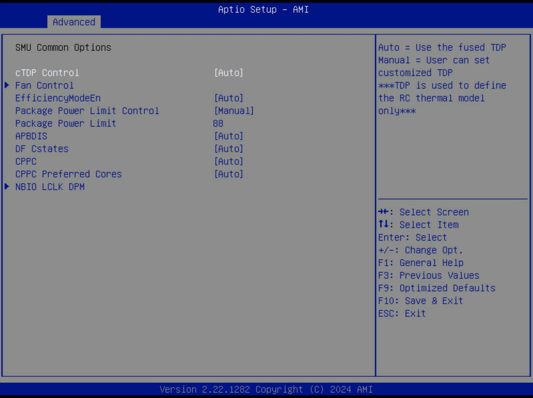533x398 pixels.
Task: Click the Version 2.22.1282 copyright footer
Action: pyautogui.click(x=266, y=389)
